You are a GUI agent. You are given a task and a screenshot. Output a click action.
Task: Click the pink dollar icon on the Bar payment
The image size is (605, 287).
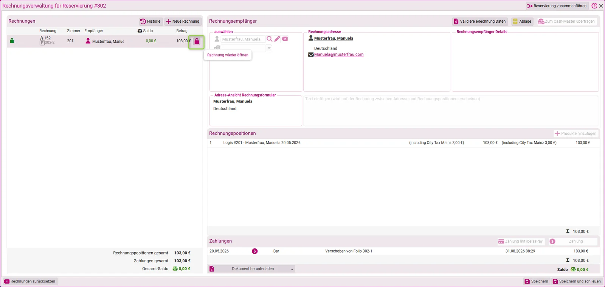click(x=255, y=251)
